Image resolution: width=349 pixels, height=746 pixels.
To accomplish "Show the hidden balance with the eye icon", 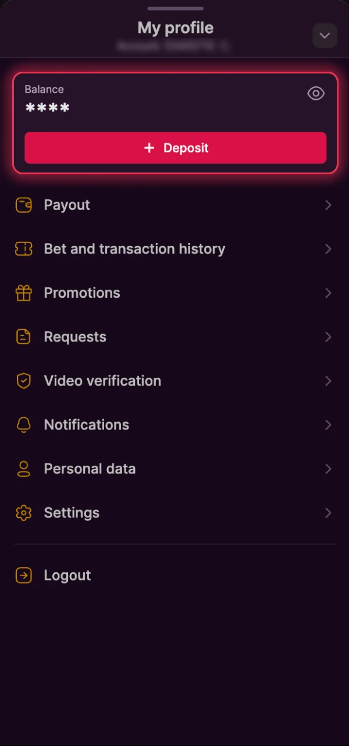I will (x=316, y=93).
